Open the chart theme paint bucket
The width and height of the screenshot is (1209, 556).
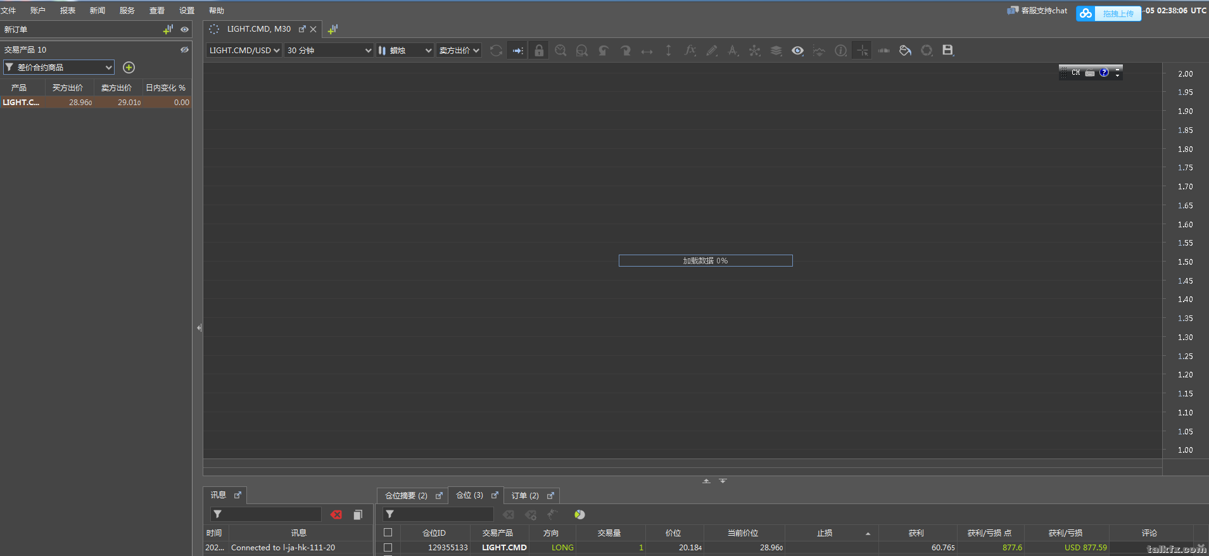point(906,51)
